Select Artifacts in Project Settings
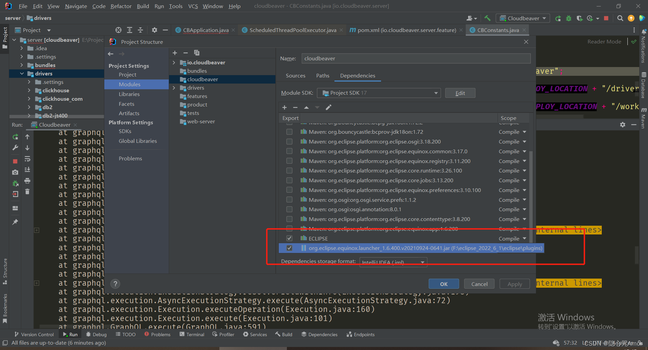 pos(129,114)
